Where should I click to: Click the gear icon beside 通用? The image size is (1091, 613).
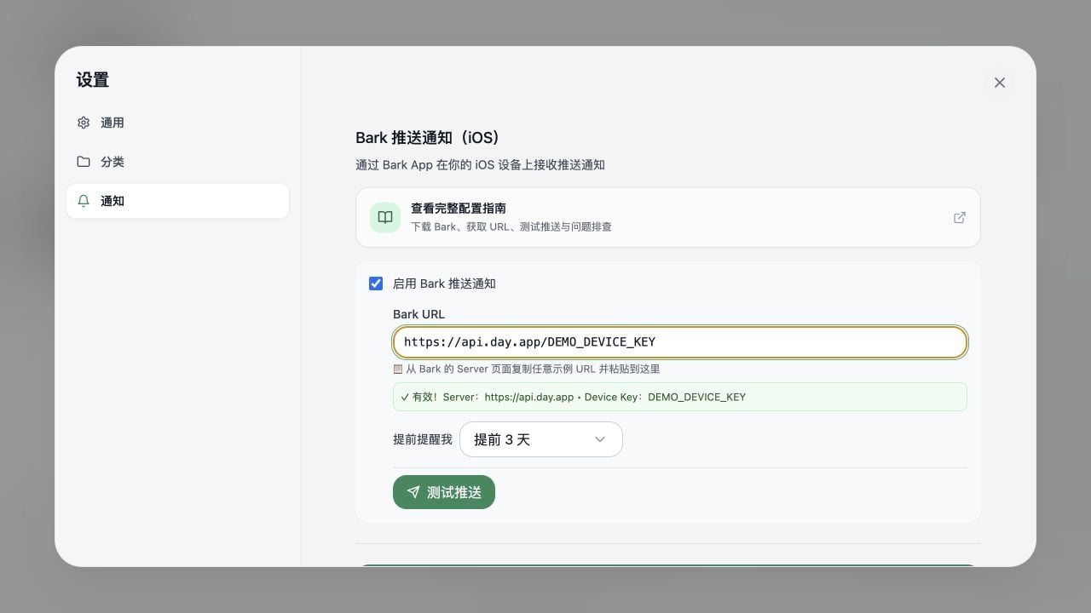(x=84, y=123)
